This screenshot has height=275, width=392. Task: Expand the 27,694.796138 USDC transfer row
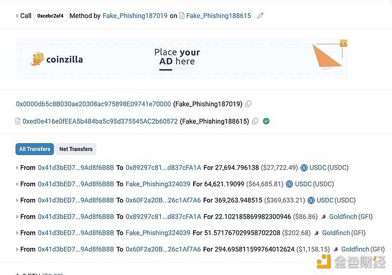click(x=17, y=168)
